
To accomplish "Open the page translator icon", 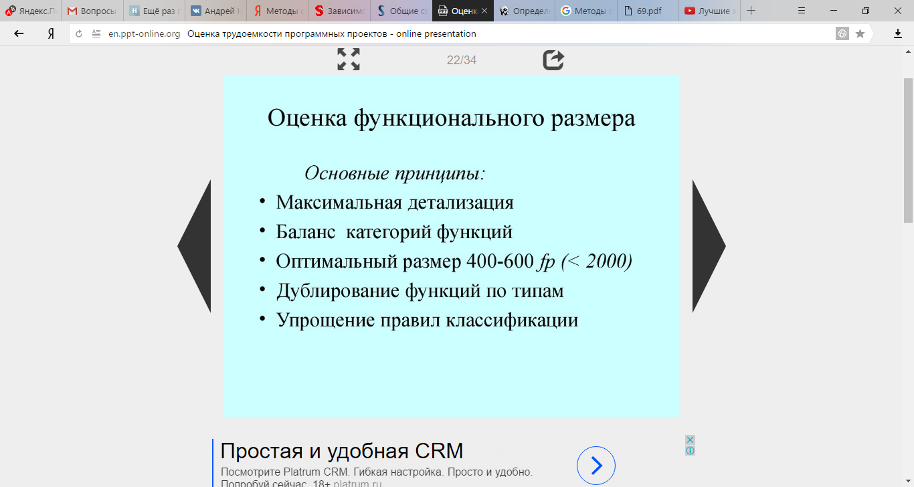I will (x=842, y=33).
